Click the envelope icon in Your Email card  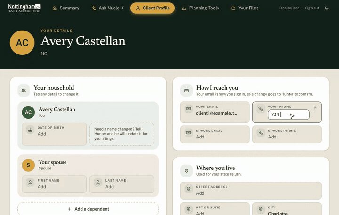pyautogui.click(x=188, y=109)
